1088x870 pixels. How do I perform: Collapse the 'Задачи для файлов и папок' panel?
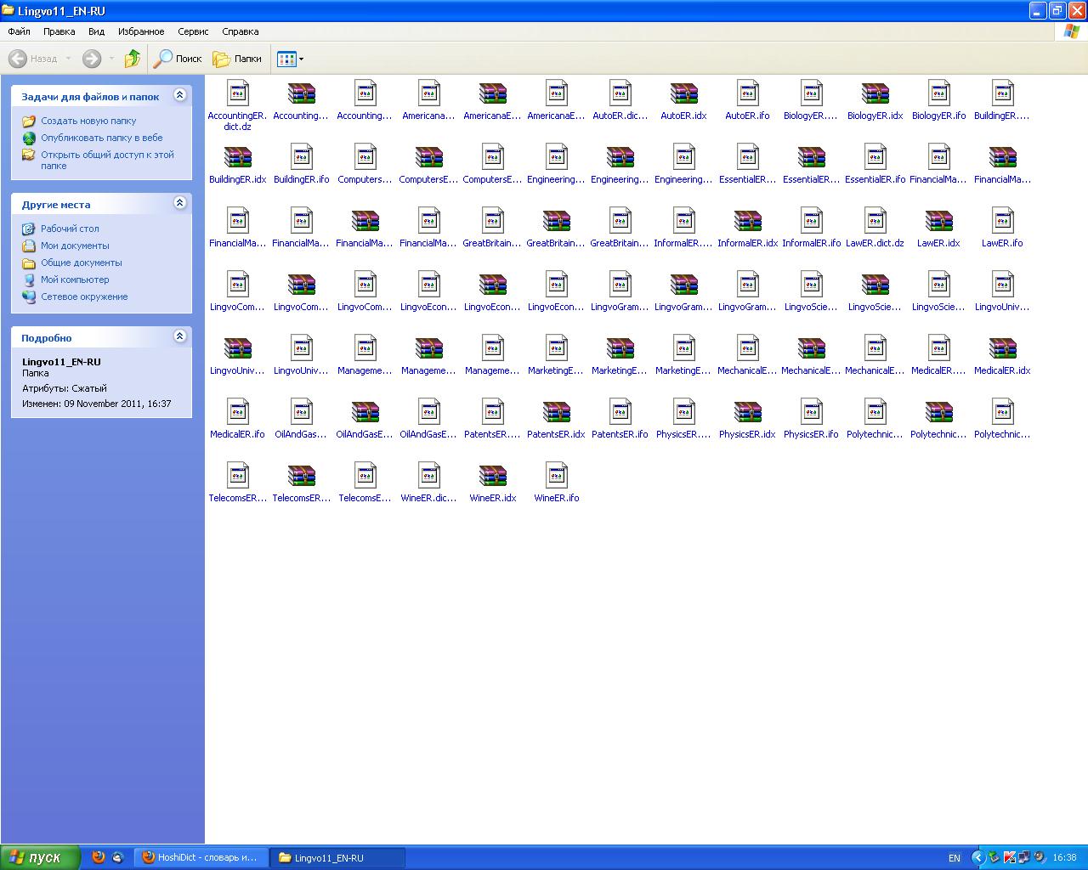179,95
